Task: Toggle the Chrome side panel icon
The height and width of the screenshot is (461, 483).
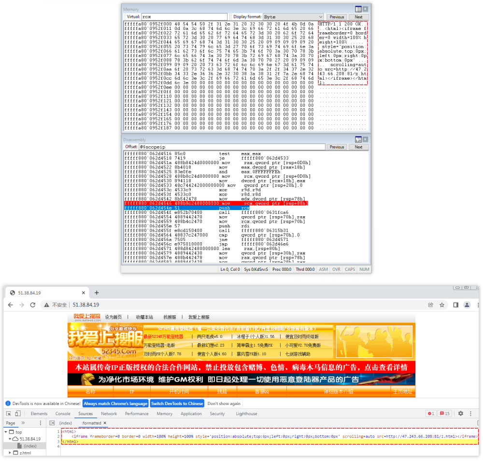Action: click(455, 305)
